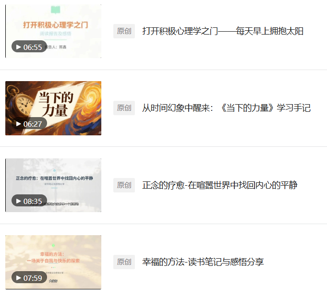327x299 pixels.
Task: Click the play triangle on the 06:55 video
Action: pyautogui.click(x=19, y=47)
